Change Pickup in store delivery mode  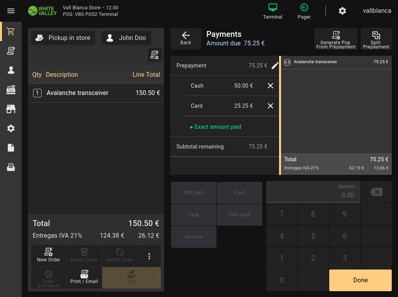tap(63, 38)
